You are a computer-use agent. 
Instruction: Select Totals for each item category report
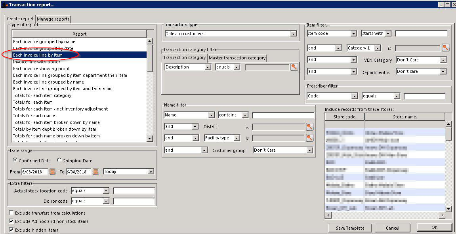point(42,95)
